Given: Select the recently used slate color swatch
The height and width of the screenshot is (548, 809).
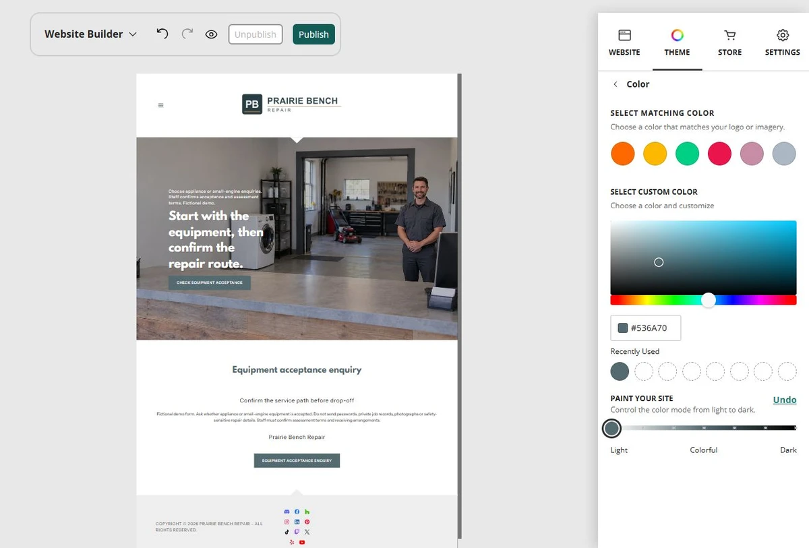Looking at the screenshot, I should 620,371.
